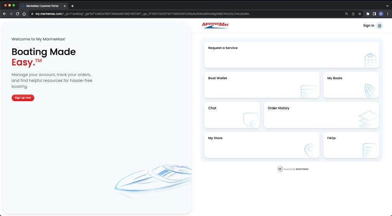Click the Sign In arrow icon
This screenshot has height=216, width=392.
click(x=379, y=26)
